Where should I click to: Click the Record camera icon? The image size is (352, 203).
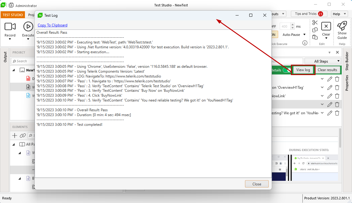(10, 26)
